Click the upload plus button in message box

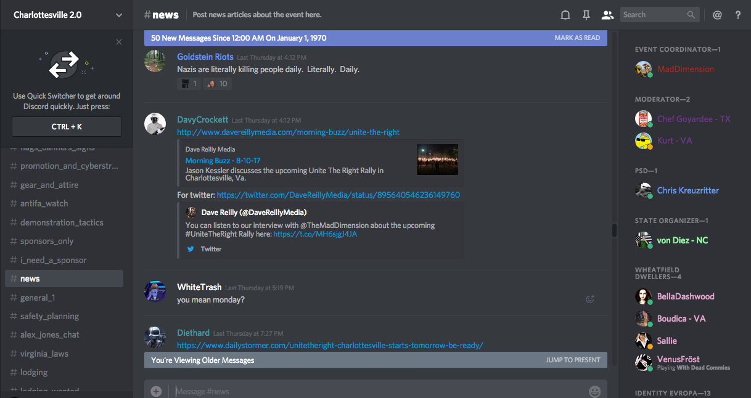tap(156, 391)
